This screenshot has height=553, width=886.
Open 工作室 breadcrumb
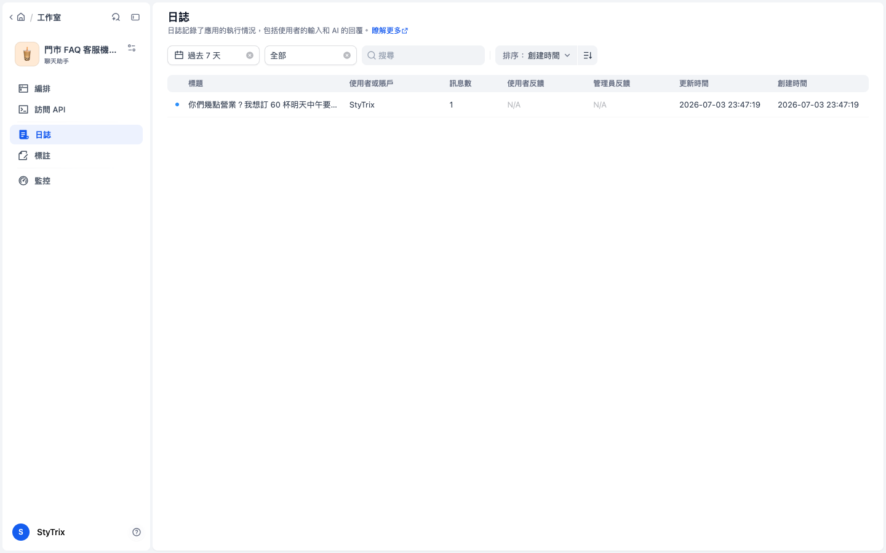tap(49, 17)
